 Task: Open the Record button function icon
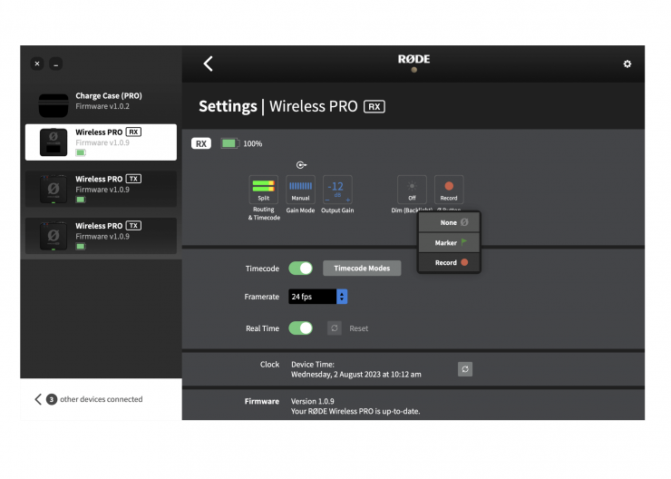coord(449,189)
